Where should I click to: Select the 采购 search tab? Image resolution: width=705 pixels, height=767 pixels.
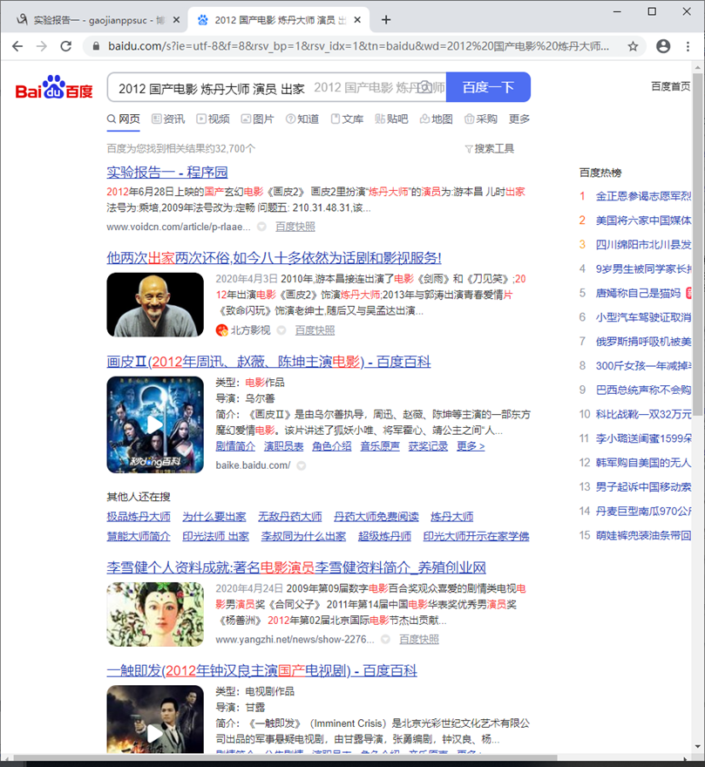tap(481, 119)
